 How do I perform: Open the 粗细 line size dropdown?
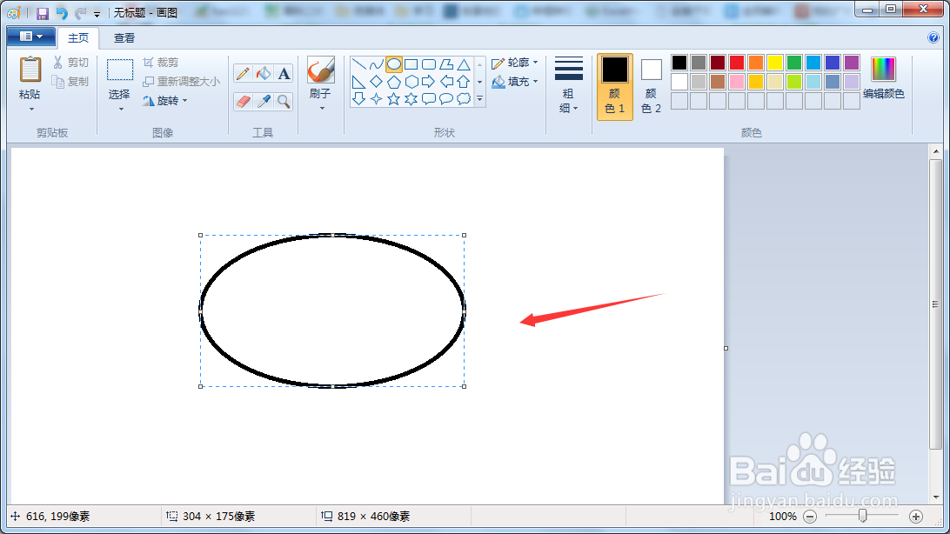click(568, 84)
